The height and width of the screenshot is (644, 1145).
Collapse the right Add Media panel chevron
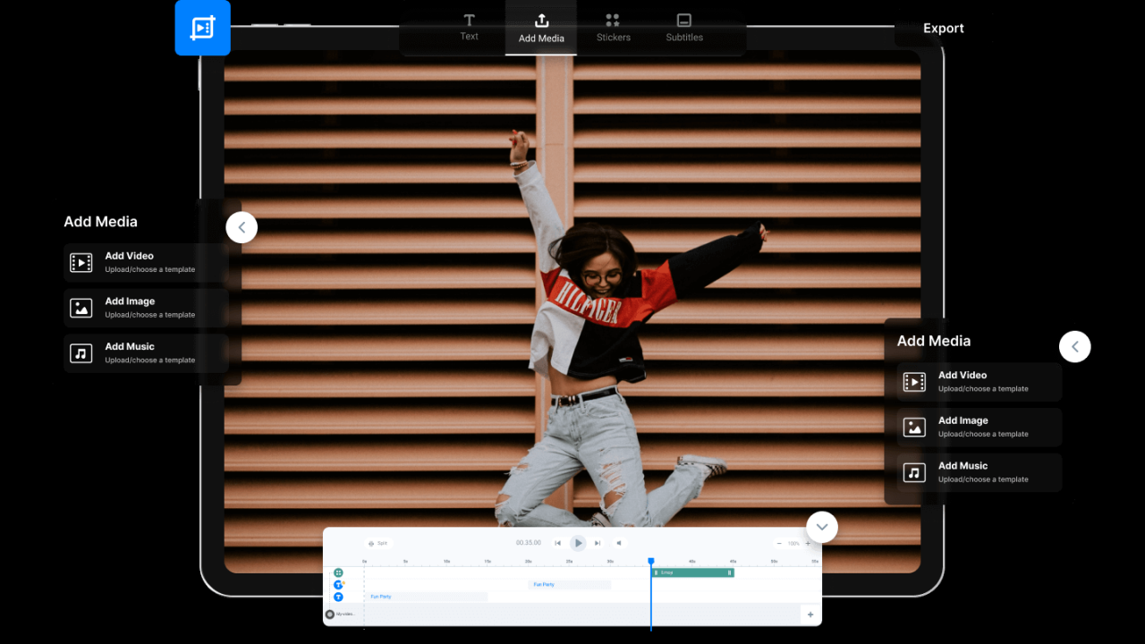[1075, 346]
